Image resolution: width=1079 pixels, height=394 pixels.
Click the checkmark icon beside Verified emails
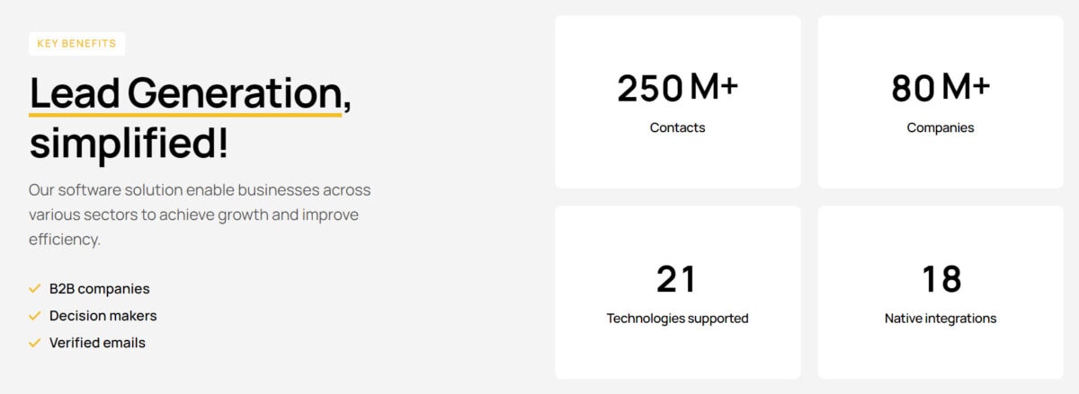point(35,343)
